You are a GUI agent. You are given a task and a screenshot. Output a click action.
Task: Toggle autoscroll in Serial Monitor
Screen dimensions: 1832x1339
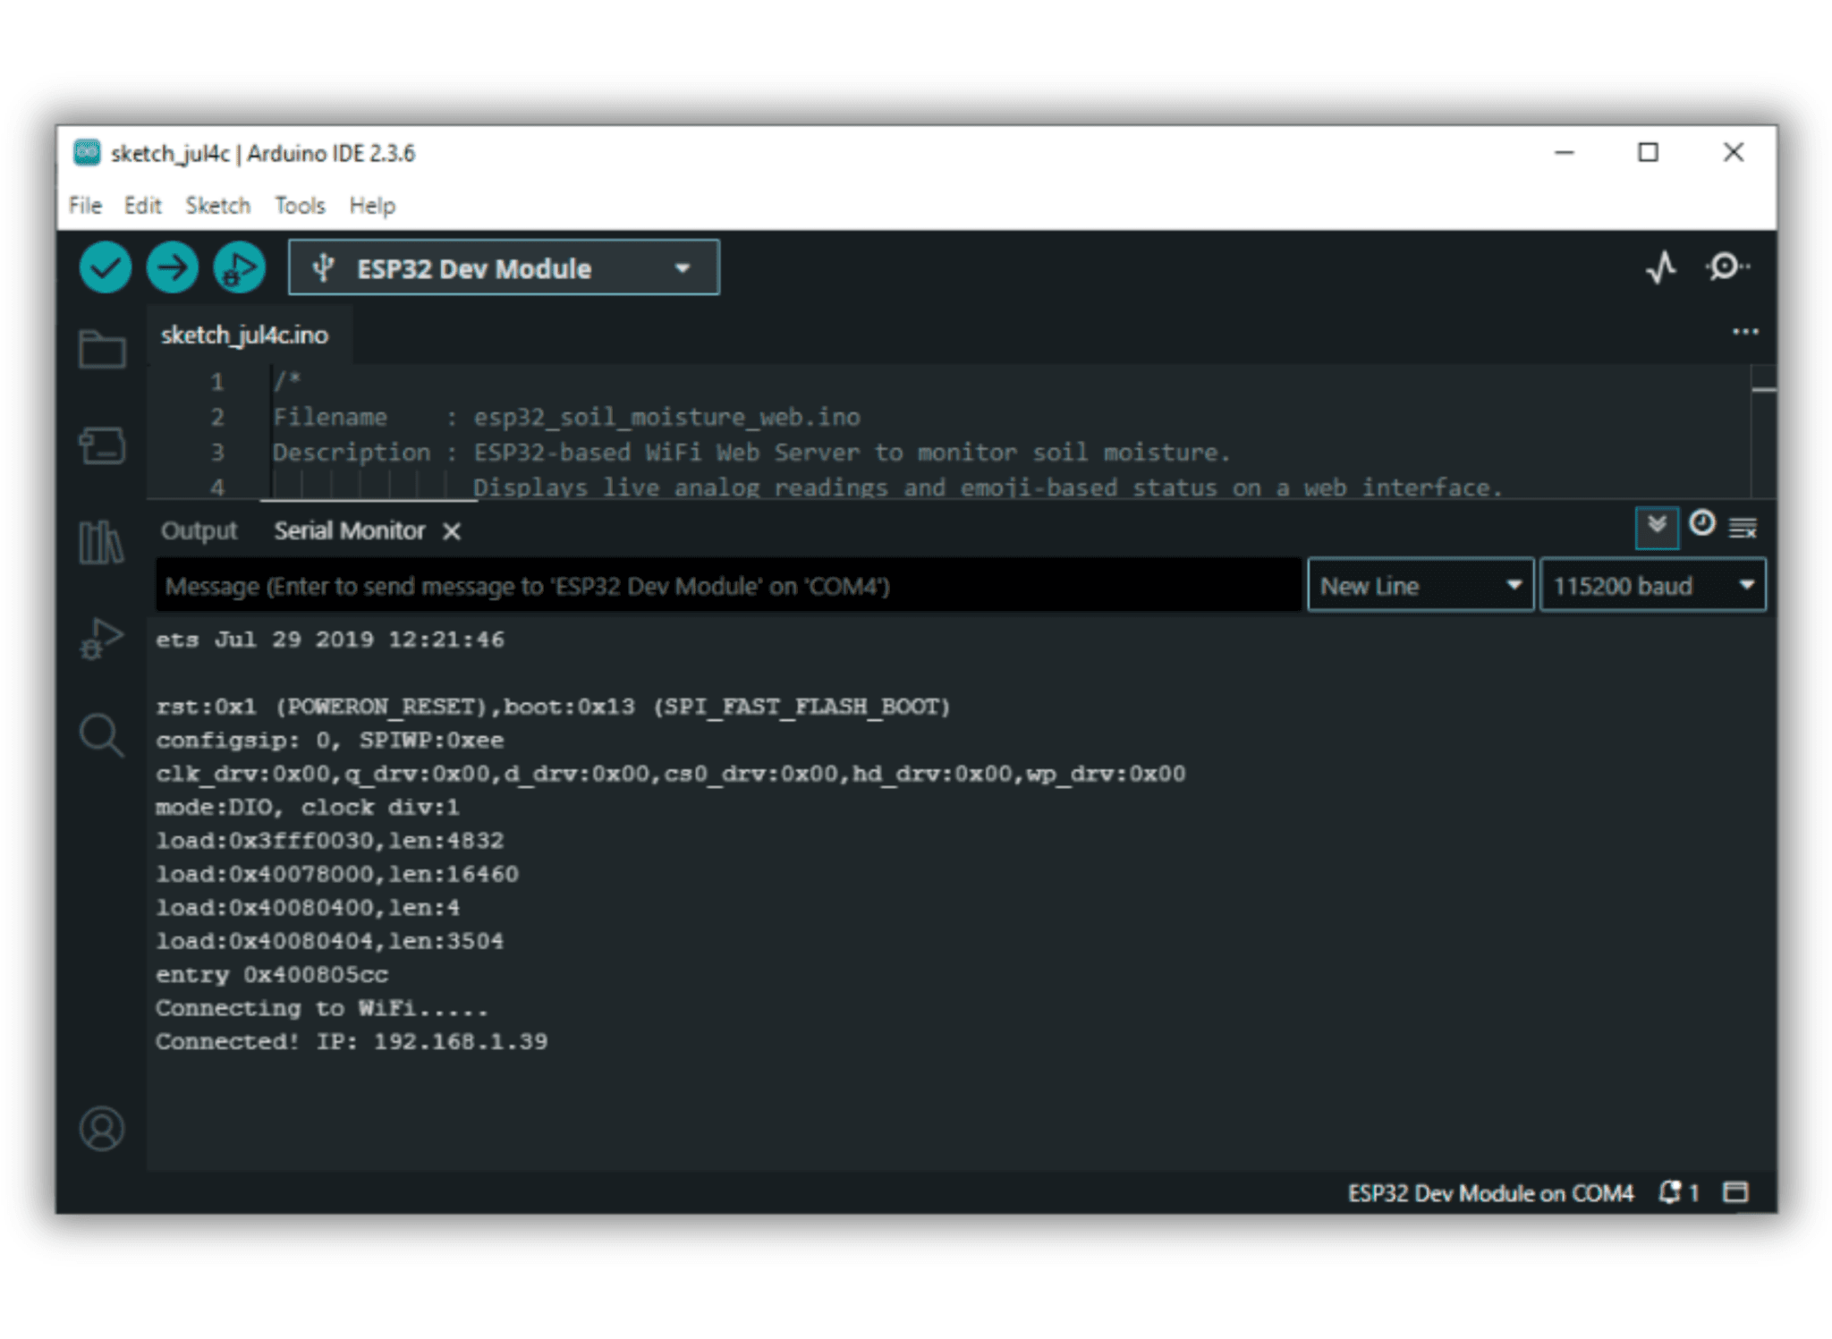[x=1656, y=527]
